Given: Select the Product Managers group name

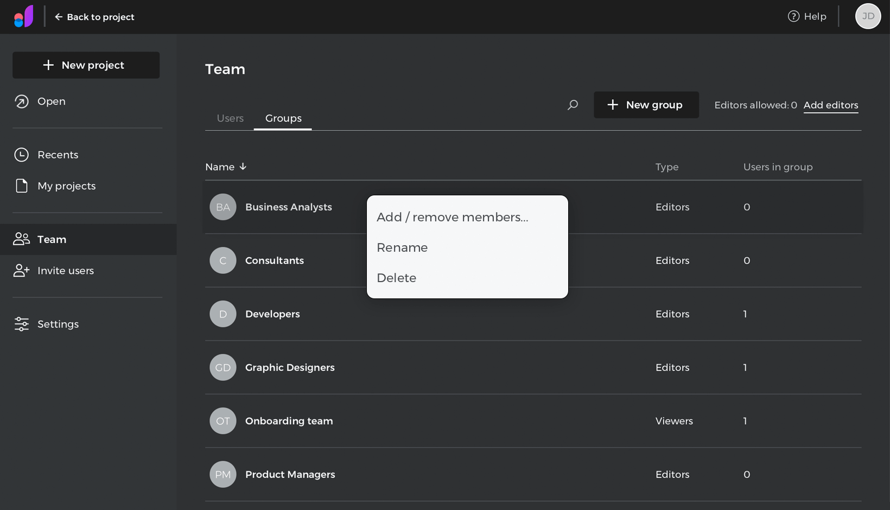Looking at the screenshot, I should [x=290, y=474].
